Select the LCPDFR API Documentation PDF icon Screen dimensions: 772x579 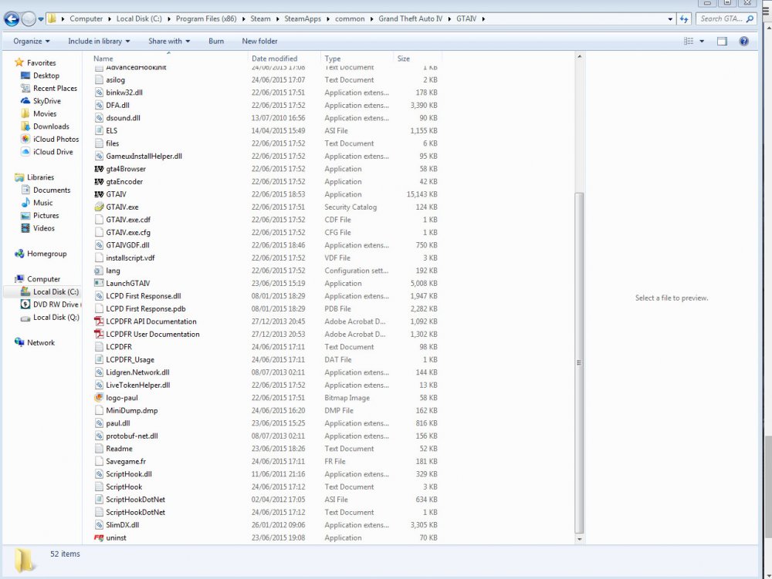coord(99,321)
